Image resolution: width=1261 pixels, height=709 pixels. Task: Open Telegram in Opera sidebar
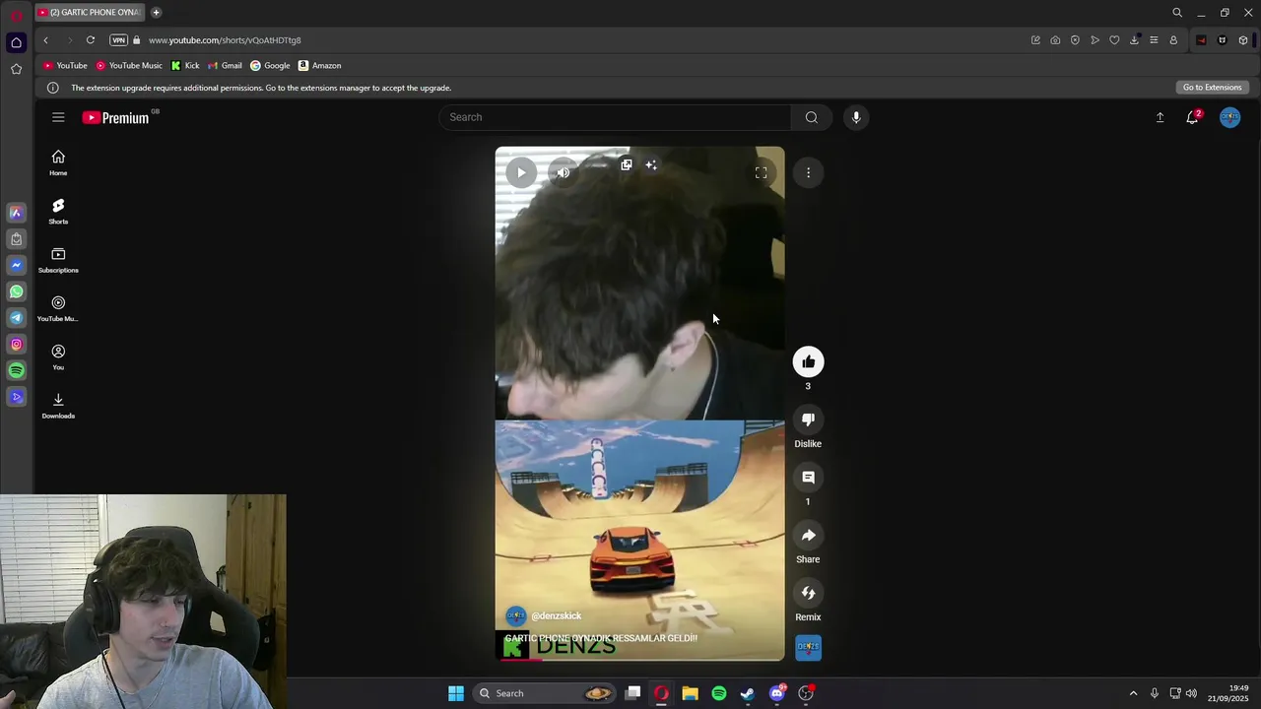(x=16, y=318)
